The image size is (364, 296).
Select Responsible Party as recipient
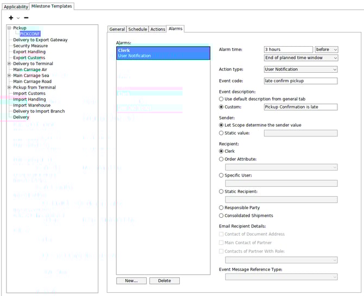[221, 207]
